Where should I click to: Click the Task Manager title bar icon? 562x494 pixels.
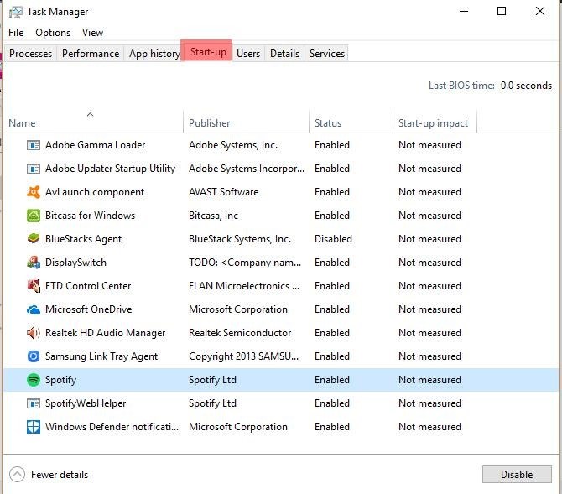click(x=15, y=12)
